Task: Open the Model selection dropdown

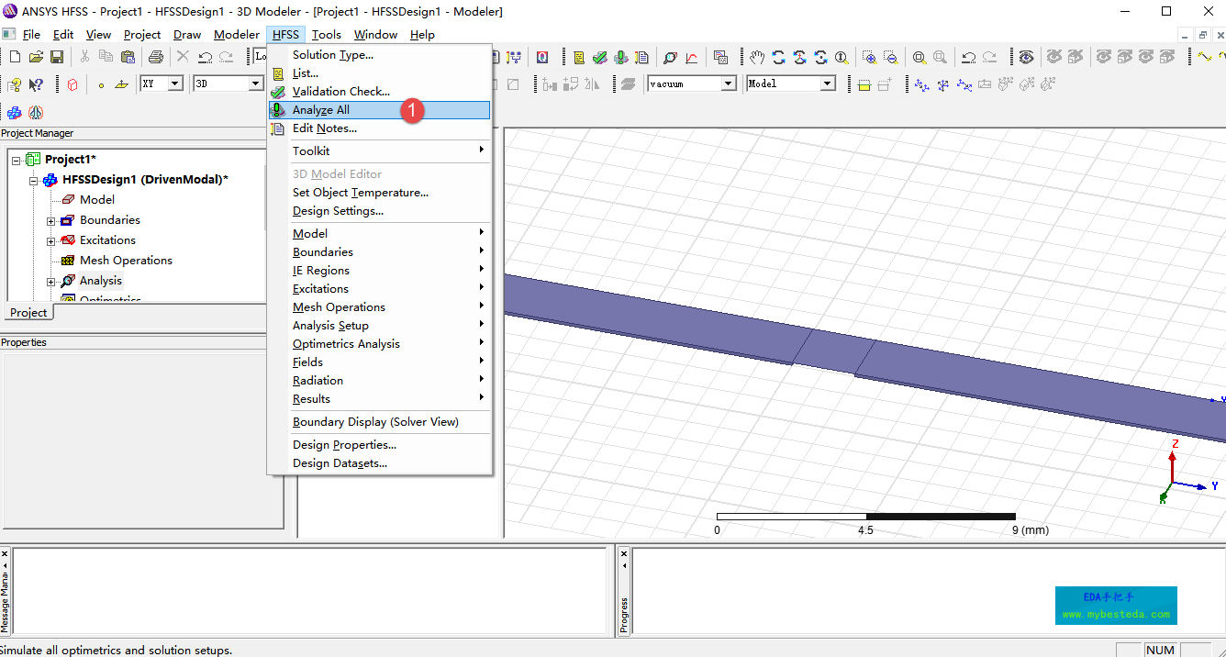Action: click(x=827, y=84)
